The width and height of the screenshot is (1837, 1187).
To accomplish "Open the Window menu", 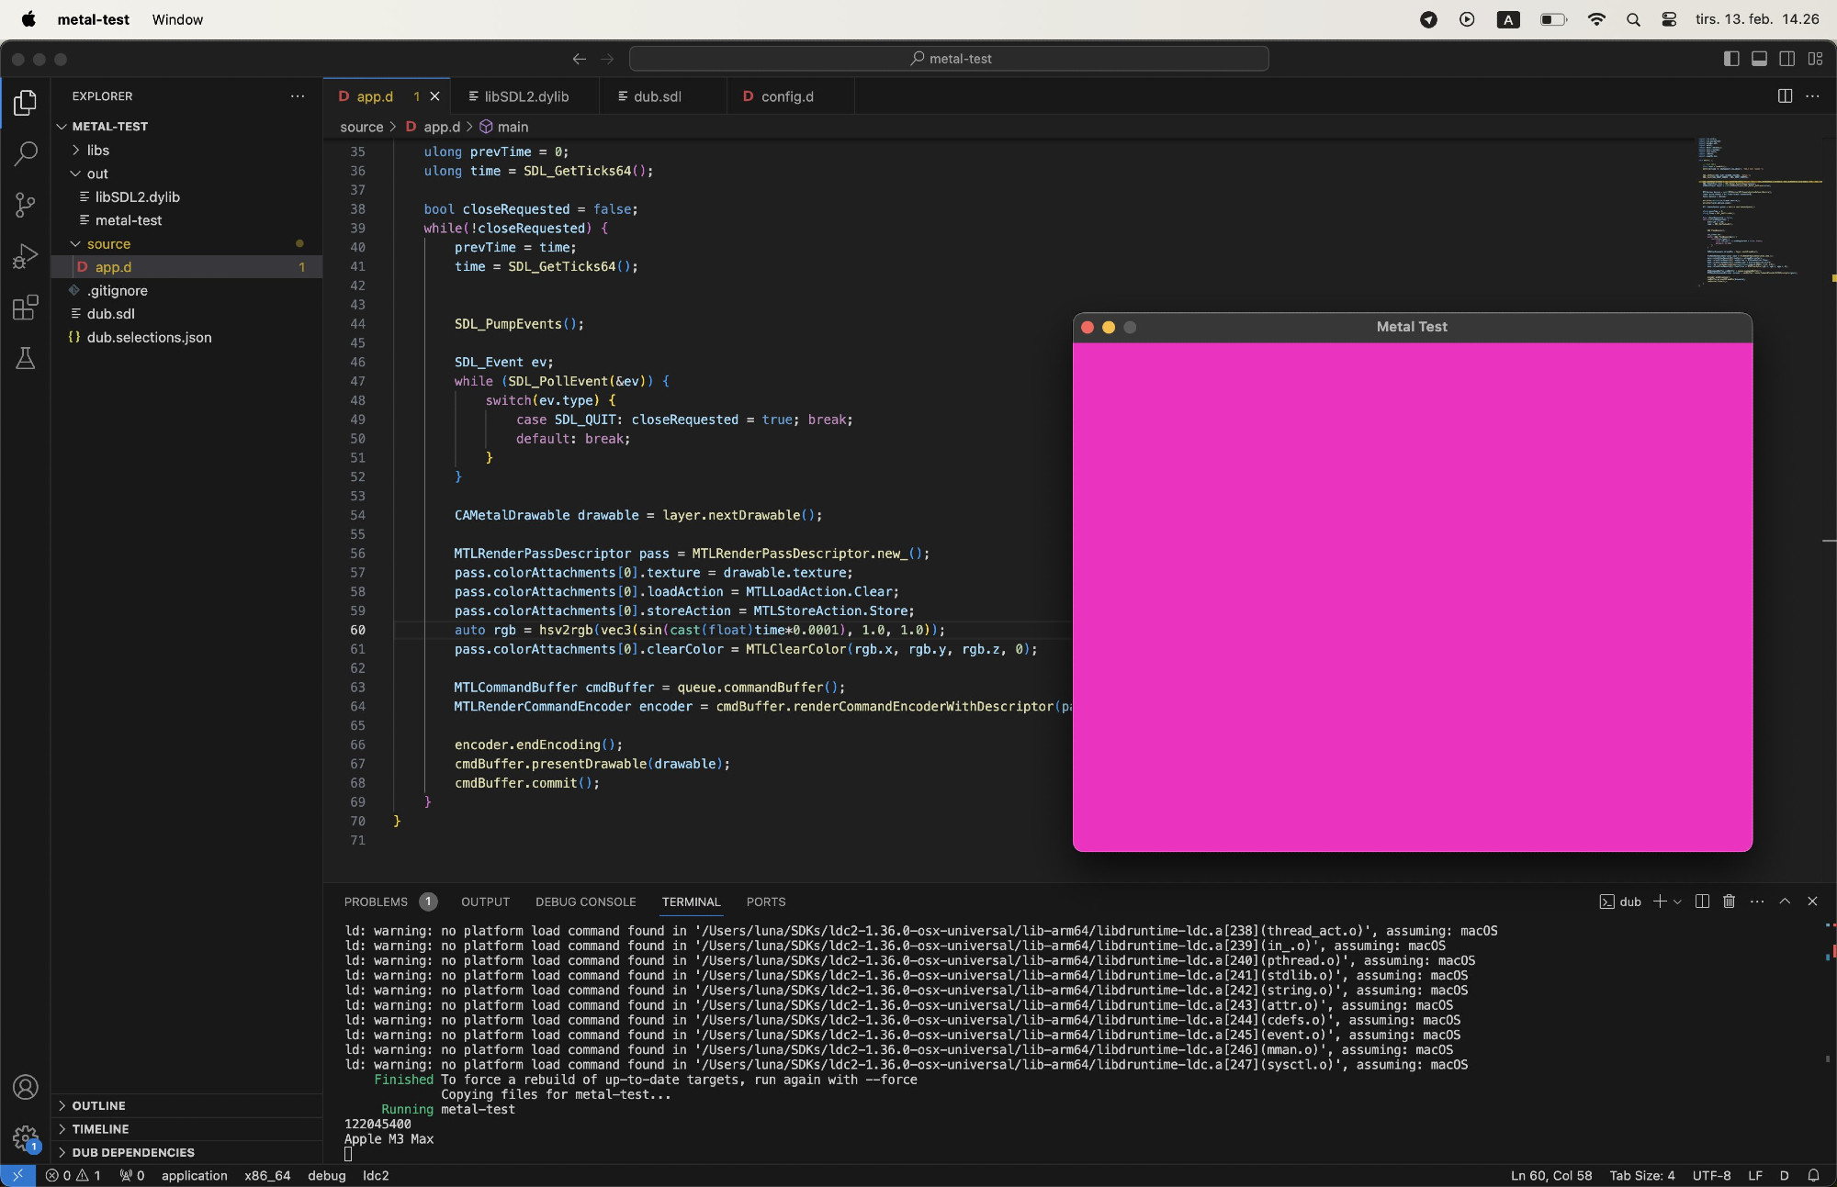I will coord(177,19).
